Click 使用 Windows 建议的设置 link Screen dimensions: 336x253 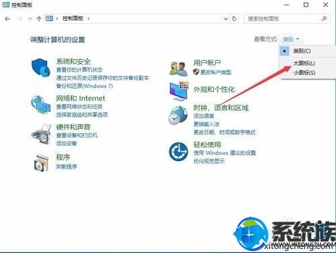pyautogui.click(x=224, y=153)
